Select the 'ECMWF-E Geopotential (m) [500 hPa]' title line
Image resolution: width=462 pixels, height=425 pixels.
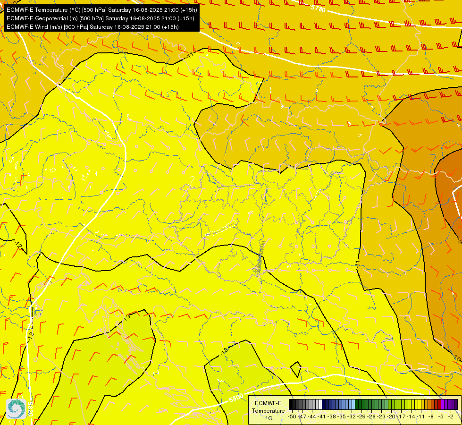(101, 18)
